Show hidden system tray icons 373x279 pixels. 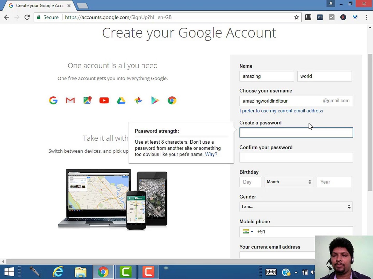pos(296,272)
